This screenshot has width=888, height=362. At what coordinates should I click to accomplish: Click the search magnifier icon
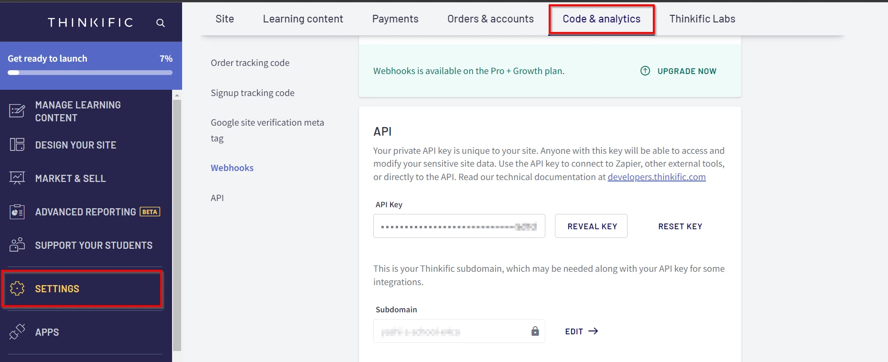click(x=161, y=23)
